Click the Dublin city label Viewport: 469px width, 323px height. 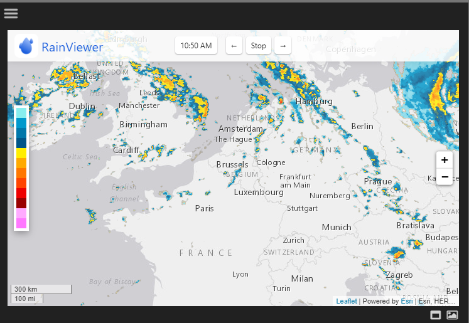pos(82,106)
